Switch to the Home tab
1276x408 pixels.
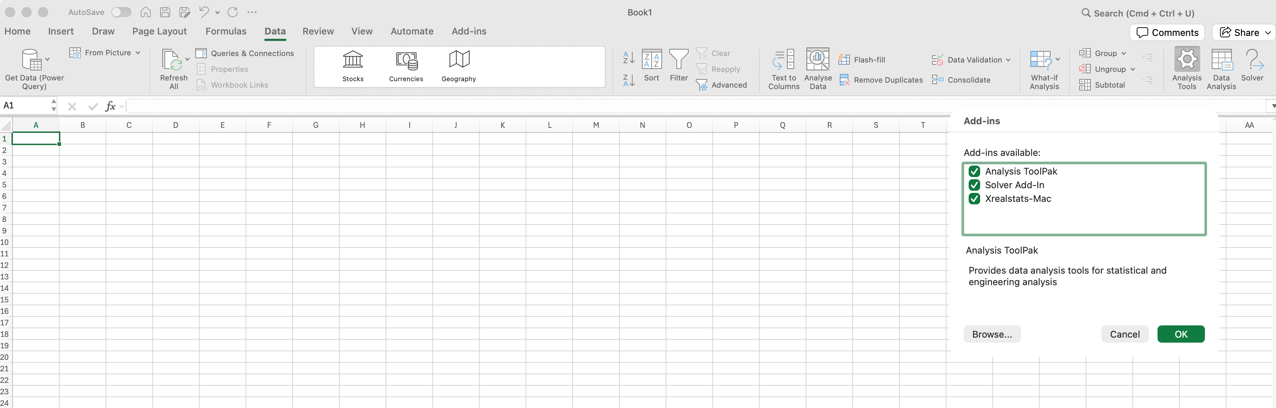pos(17,31)
